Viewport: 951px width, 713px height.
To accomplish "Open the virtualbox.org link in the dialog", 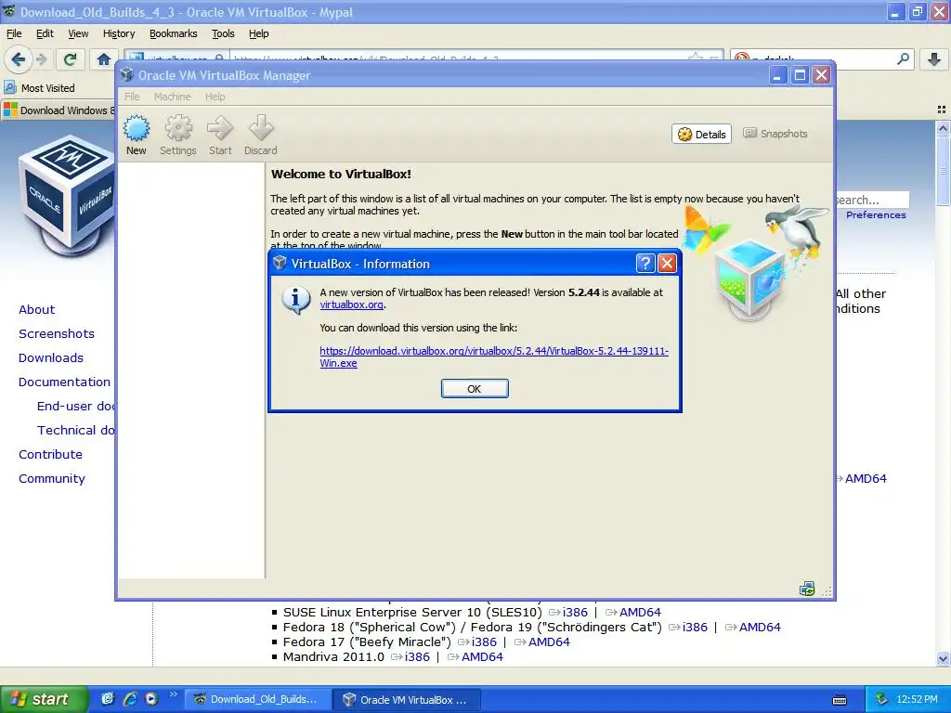I will [x=351, y=305].
